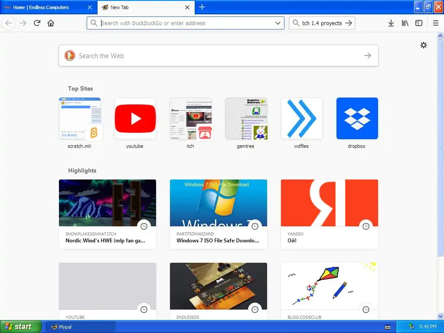Open Nordic Wind's HWE highlight card
The width and height of the screenshot is (444, 333).
pyautogui.click(x=108, y=214)
